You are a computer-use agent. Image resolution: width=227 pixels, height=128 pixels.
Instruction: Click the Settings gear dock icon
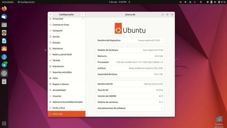tap(4, 73)
